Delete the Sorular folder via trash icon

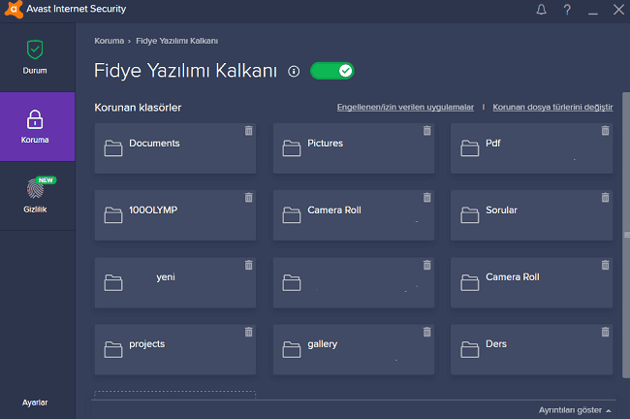click(x=605, y=197)
